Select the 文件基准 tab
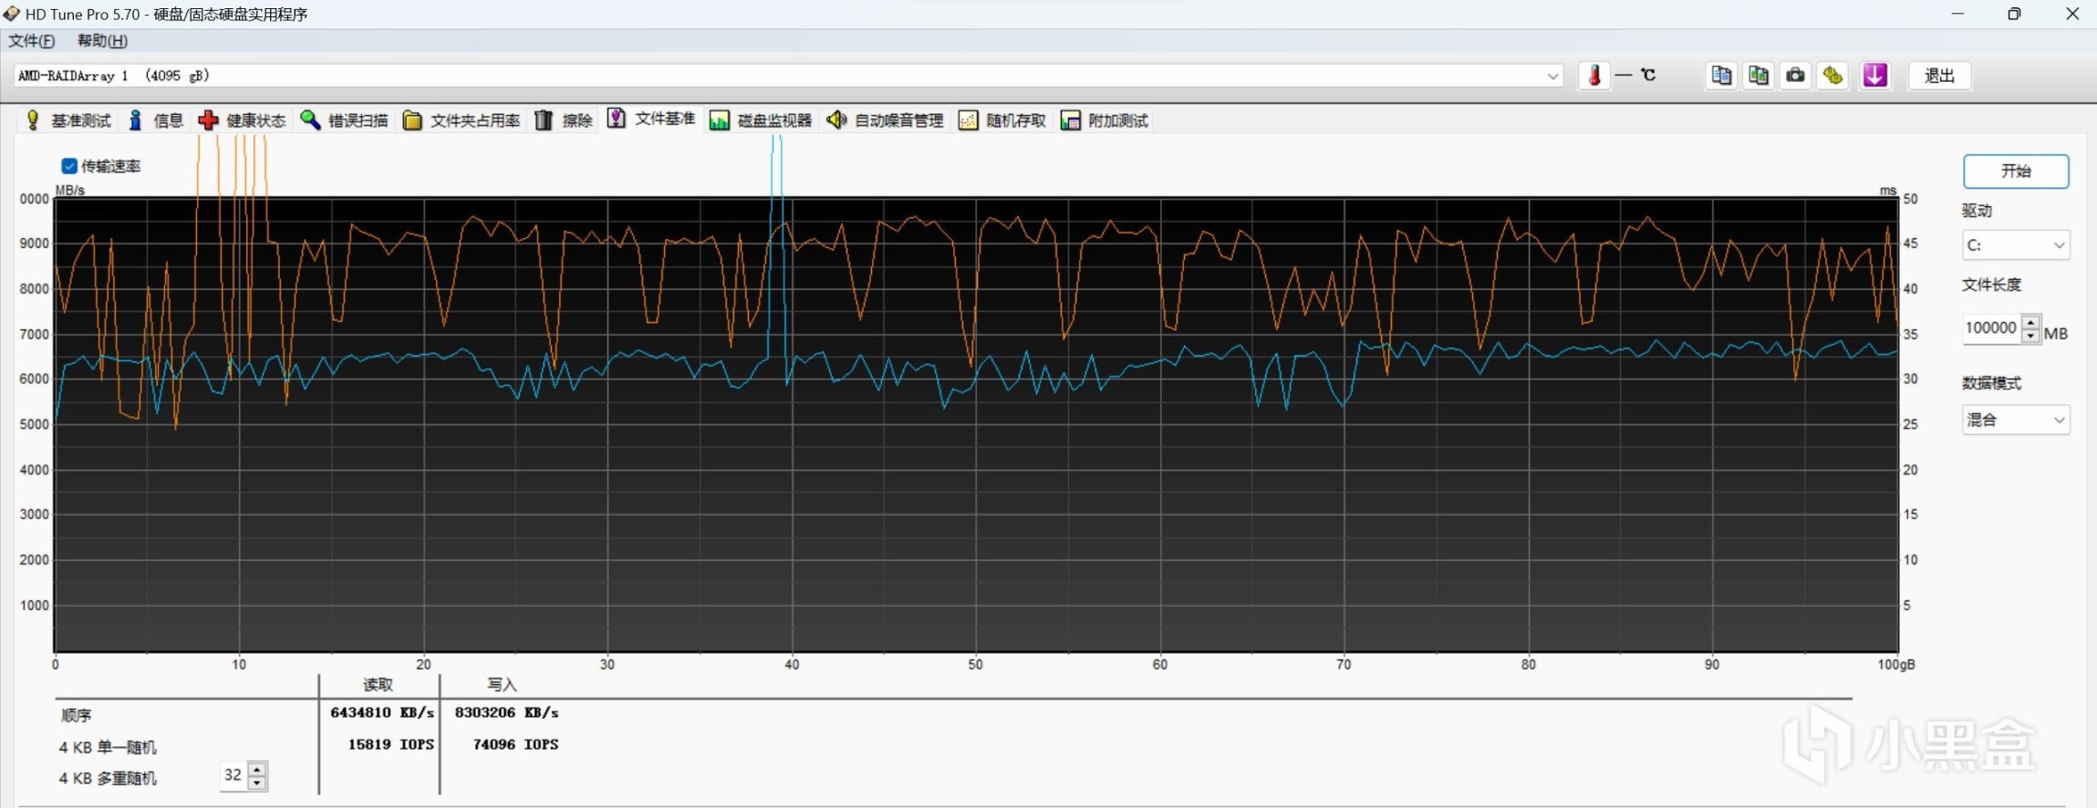The image size is (2097, 808). point(651,119)
